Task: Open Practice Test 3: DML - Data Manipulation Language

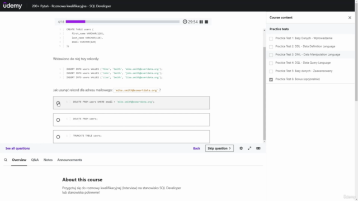Action: [x=308, y=55]
